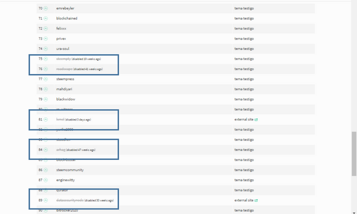
Task: External link icon in datasecuritynode row
Action: (256, 201)
